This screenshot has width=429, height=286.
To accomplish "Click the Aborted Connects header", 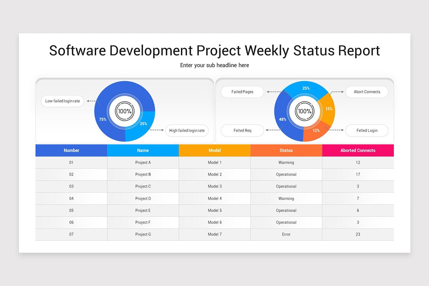I will (357, 150).
